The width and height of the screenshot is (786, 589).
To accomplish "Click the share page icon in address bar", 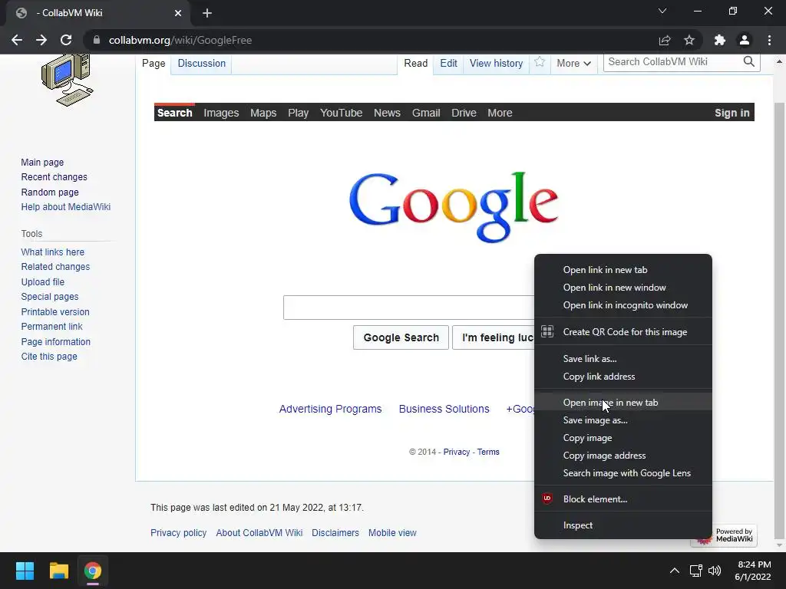I will [x=665, y=40].
